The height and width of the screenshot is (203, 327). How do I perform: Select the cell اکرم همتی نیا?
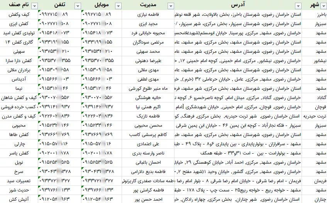click(x=148, y=107)
